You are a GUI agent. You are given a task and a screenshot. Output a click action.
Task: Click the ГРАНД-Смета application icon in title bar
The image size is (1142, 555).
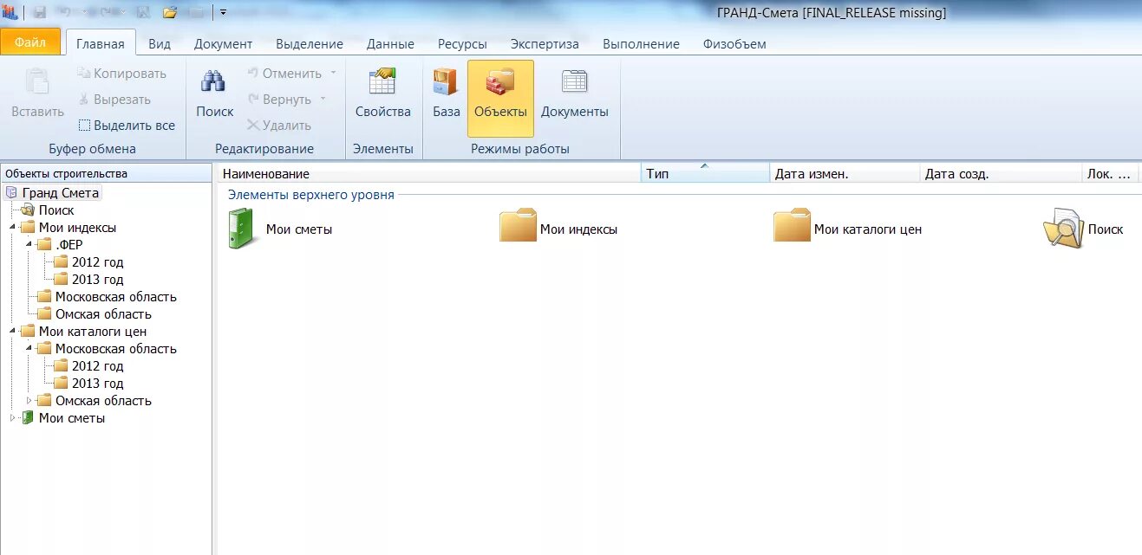pos(10,12)
